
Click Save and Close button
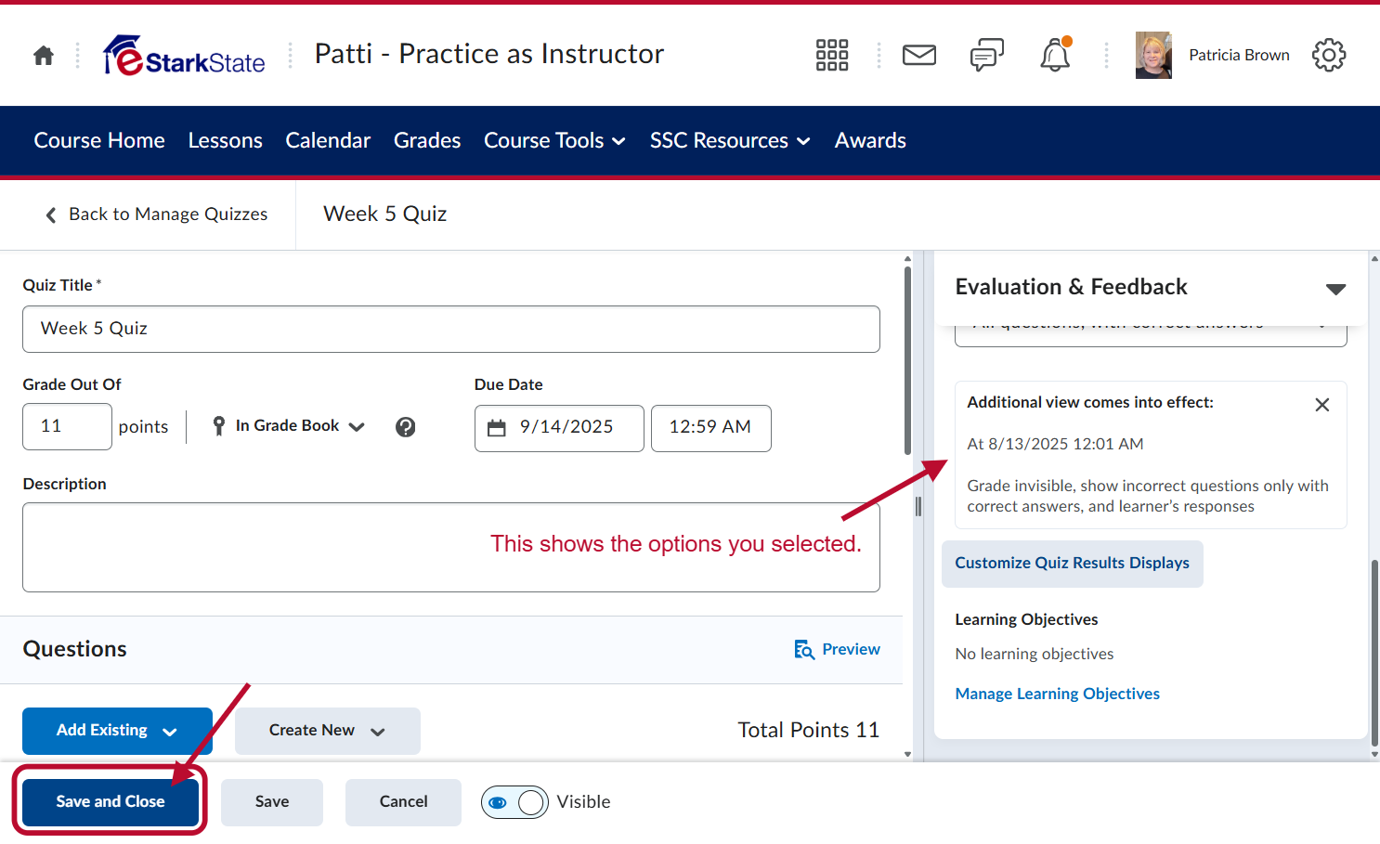point(111,802)
